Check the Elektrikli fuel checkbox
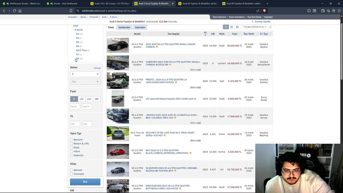This screenshot has height=193, width=343. pyautogui.click(x=72, y=155)
